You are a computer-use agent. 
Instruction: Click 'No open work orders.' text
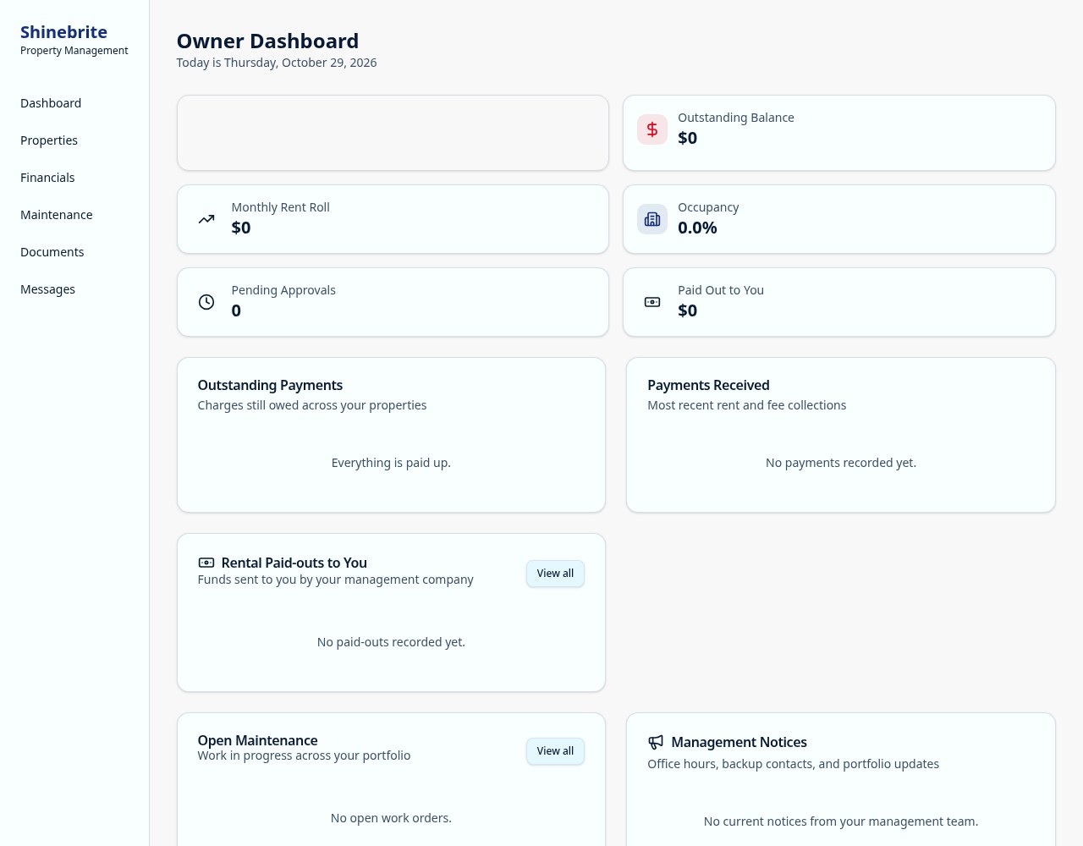[391, 818]
